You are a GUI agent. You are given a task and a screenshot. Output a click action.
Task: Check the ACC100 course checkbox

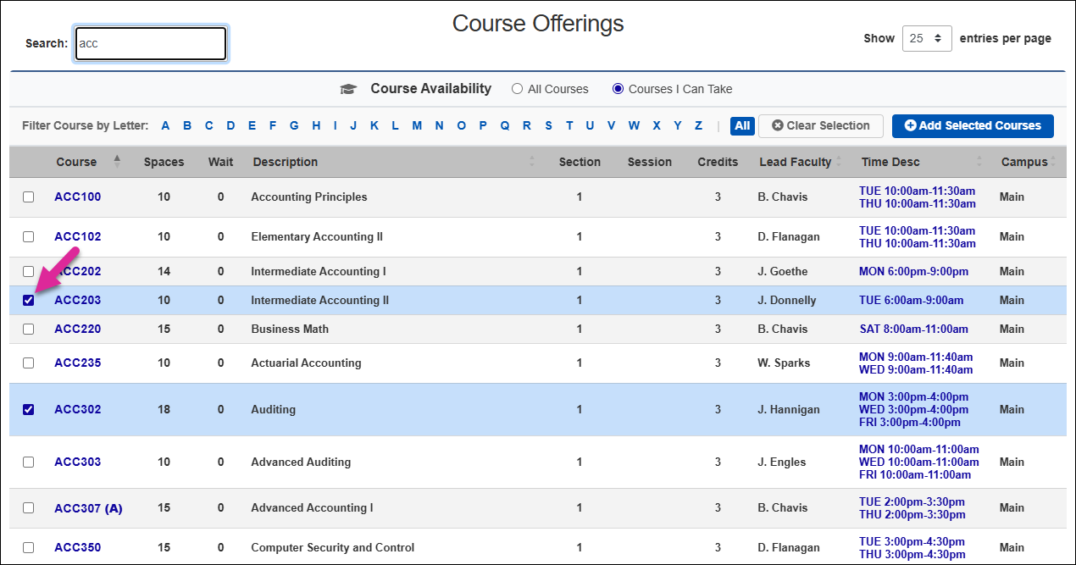29,197
